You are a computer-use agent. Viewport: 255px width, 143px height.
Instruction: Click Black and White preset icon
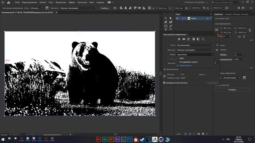click(x=198, y=39)
